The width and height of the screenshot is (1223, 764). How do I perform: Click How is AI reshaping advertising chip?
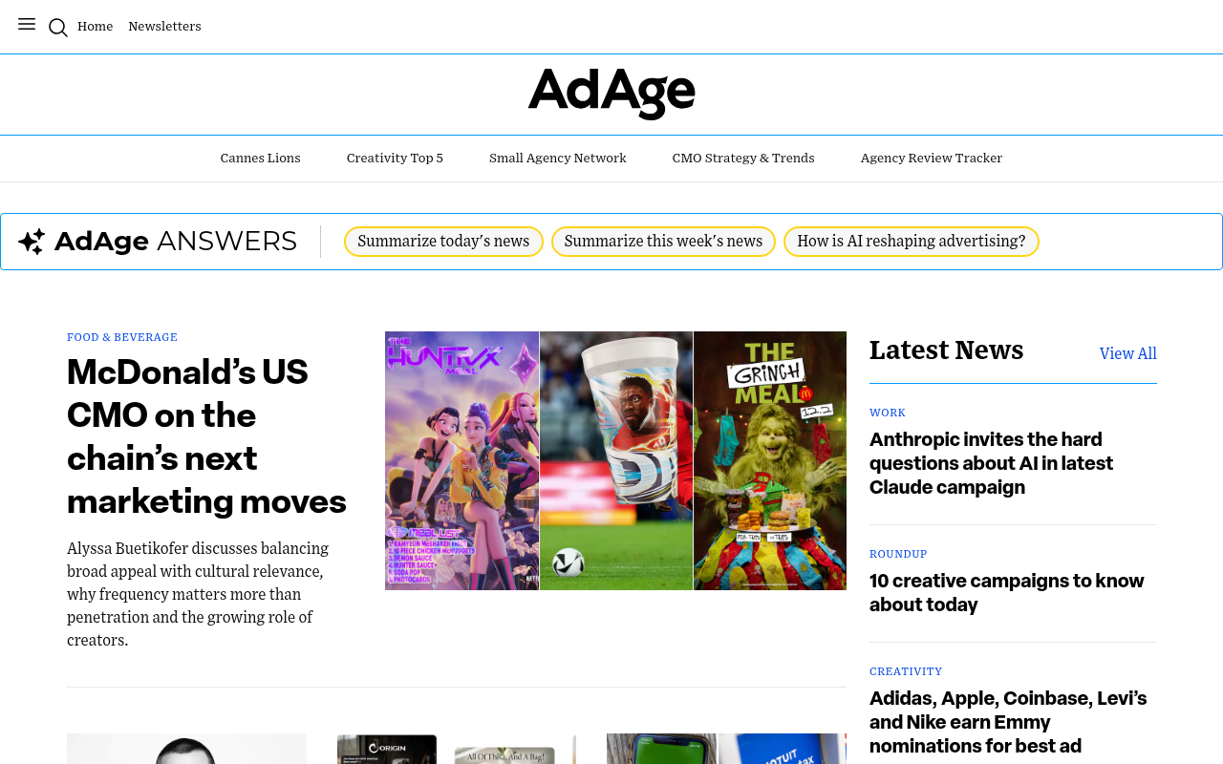coord(912,242)
